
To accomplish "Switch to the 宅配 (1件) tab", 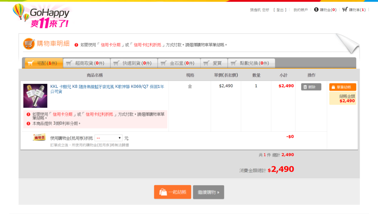I will click(44, 63).
